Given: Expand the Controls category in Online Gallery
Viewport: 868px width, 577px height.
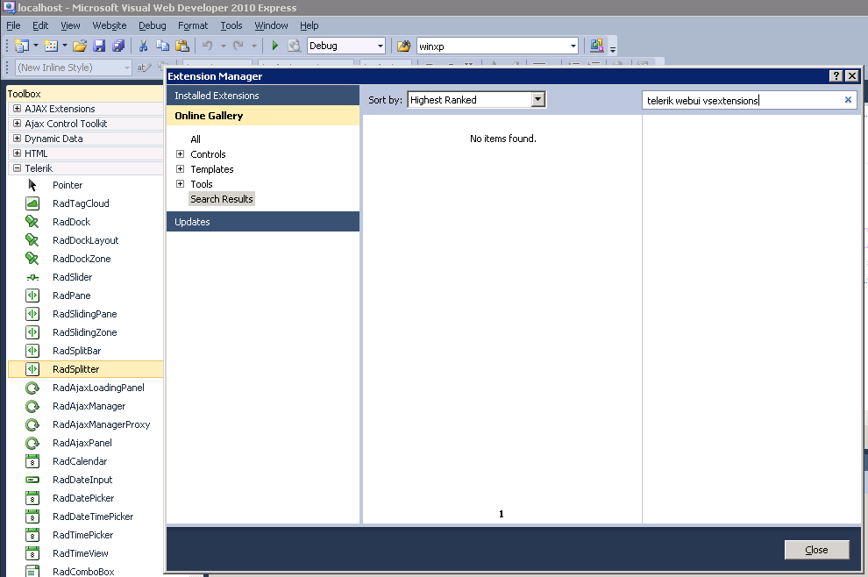Looking at the screenshot, I should 180,154.
